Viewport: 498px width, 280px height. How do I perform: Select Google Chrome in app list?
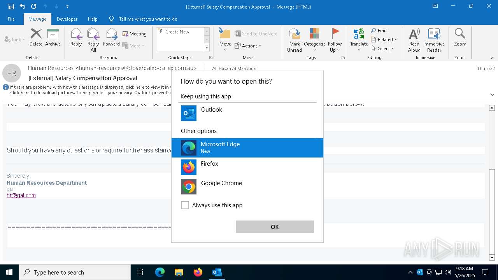click(x=247, y=187)
